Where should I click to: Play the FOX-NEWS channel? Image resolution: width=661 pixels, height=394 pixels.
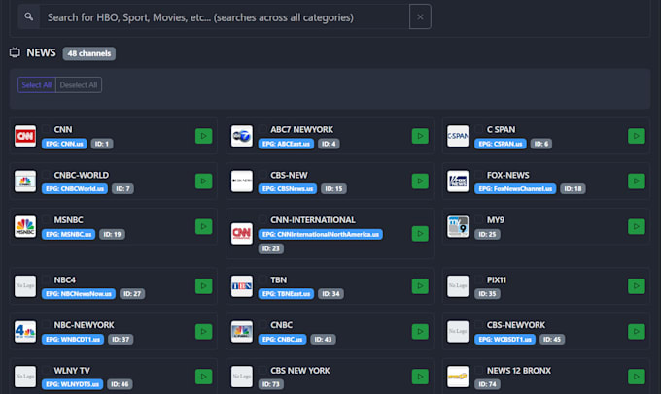pyautogui.click(x=636, y=181)
